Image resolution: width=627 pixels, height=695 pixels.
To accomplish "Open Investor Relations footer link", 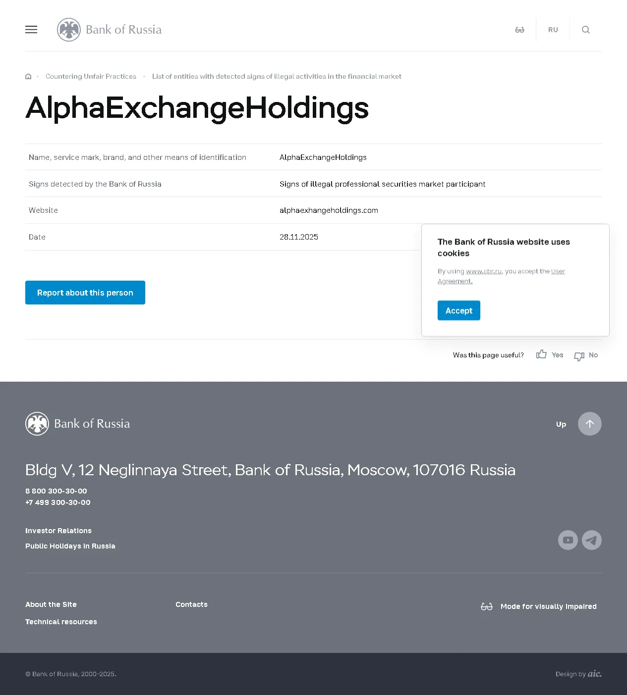I will coord(58,531).
